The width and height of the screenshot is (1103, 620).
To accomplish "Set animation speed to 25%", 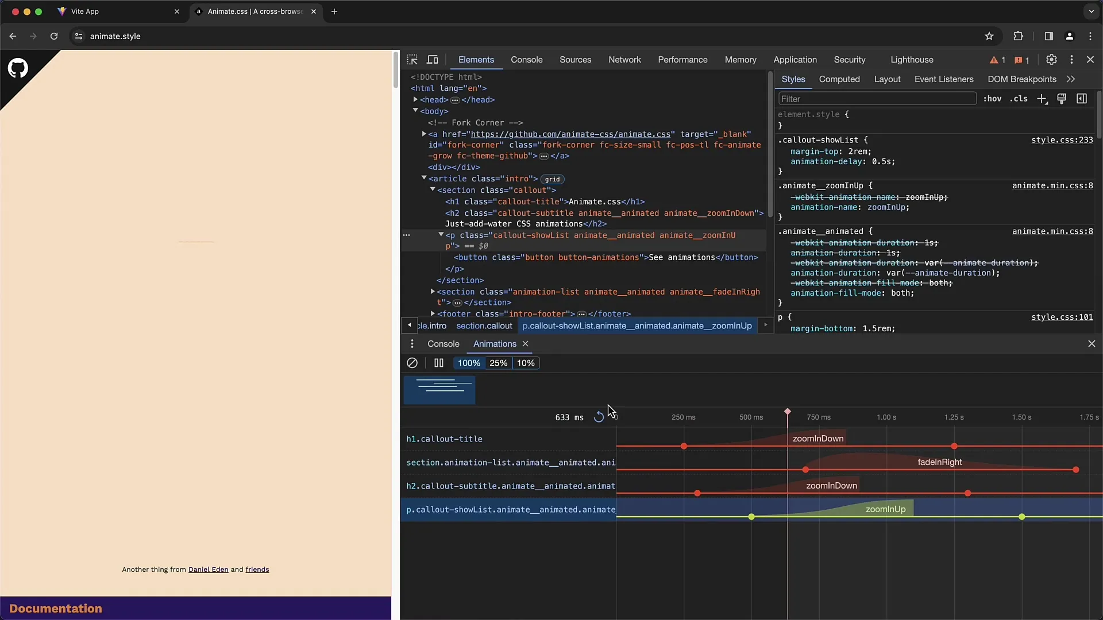I will pos(498,363).
